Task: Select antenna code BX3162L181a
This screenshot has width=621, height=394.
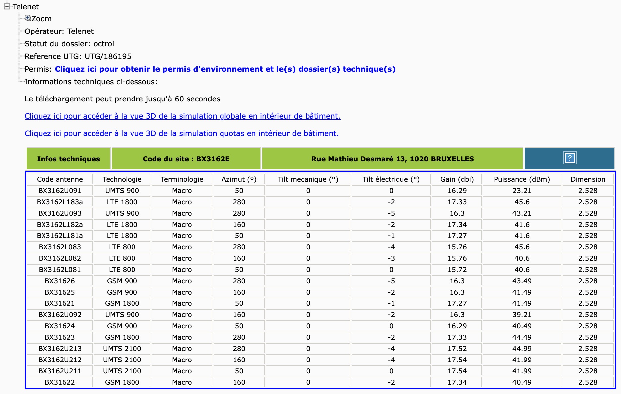Action: click(60, 236)
